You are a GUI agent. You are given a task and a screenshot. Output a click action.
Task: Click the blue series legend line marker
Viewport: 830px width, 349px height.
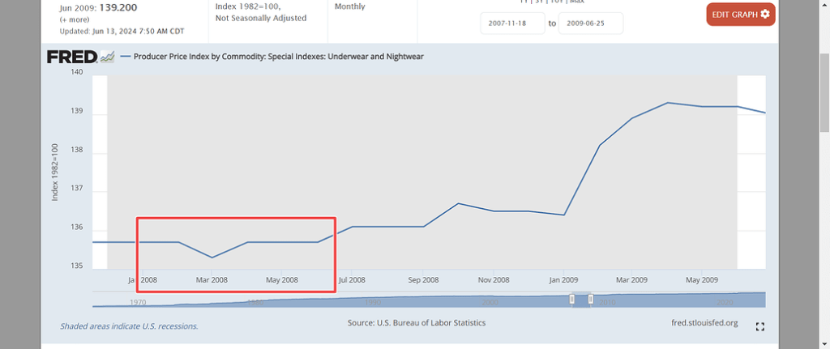[x=126, y=57]
